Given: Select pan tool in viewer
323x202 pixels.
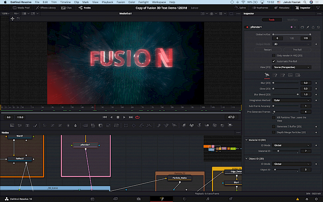Looking at the screenshot, I should point(12,19).
